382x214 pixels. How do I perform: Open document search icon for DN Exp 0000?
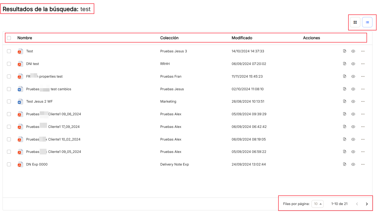(x=344, y=164)
